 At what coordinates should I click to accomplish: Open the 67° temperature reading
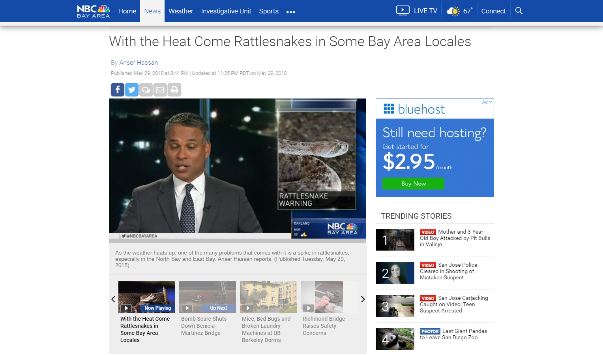468,11
